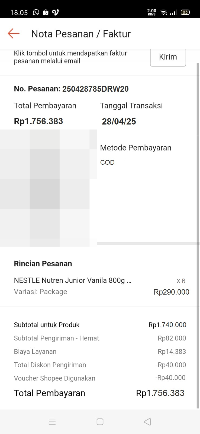Tap the V app notification icon
This screenshot has width=200, height=434.
click(x=55, y=12)
